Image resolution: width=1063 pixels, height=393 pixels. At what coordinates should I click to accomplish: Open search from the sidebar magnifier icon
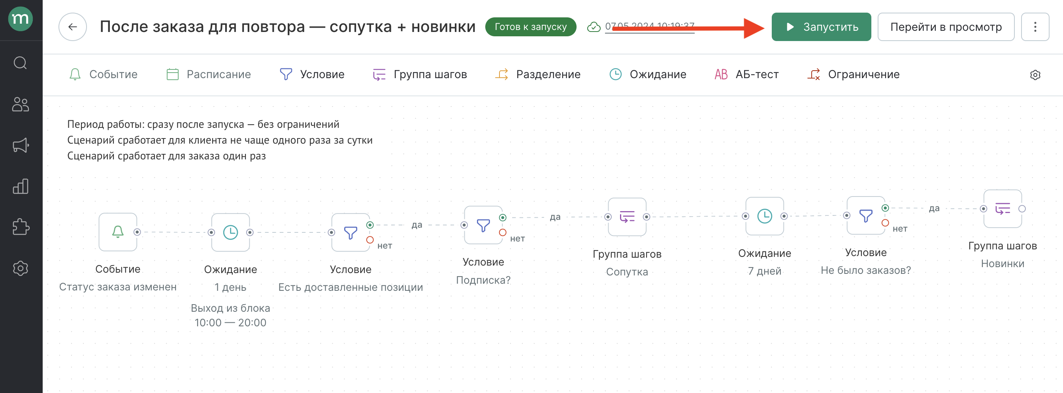21,63
